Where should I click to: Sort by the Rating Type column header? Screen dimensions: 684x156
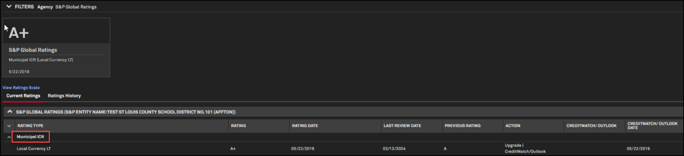30,126
